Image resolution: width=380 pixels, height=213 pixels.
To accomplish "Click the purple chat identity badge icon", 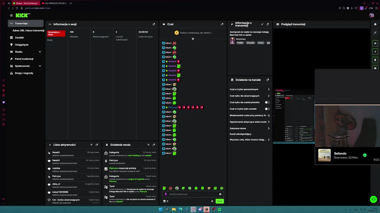I will [166, 194].
